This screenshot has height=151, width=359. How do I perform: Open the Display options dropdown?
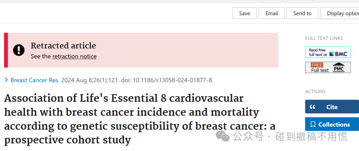339,13
